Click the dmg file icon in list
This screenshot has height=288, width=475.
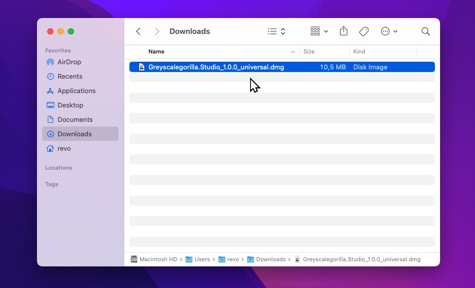pyautogui.click(x=141, y=67)
